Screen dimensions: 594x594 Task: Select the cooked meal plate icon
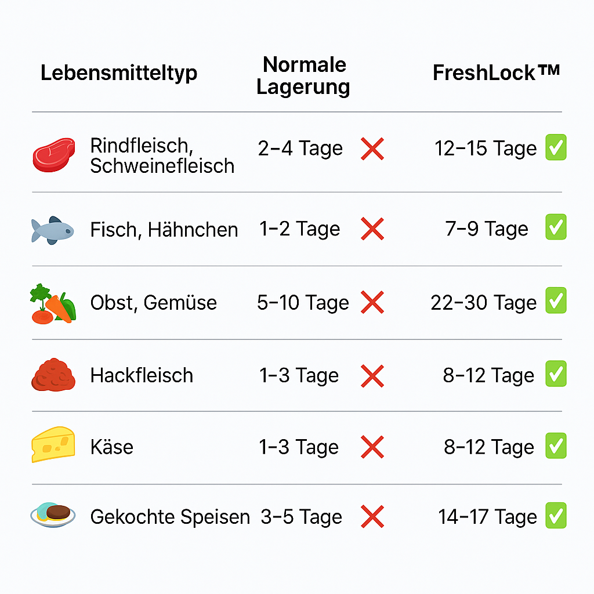pyautogui.click(x=53, y=515)
